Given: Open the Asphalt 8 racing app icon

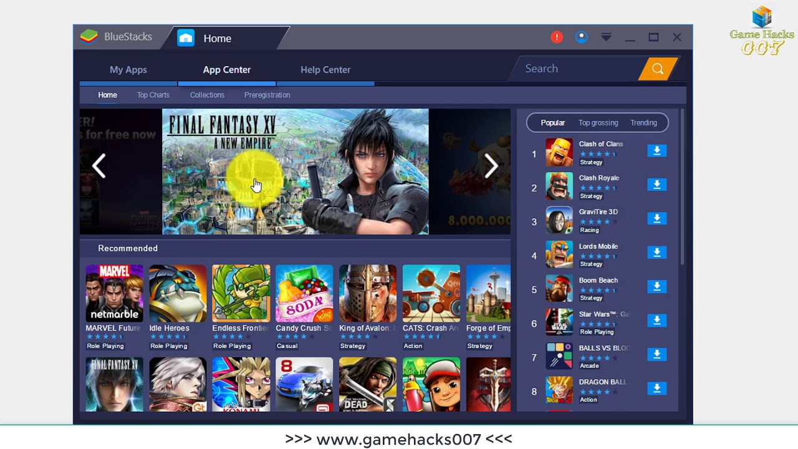Looking at the screenshot, I should coord(304,384).
